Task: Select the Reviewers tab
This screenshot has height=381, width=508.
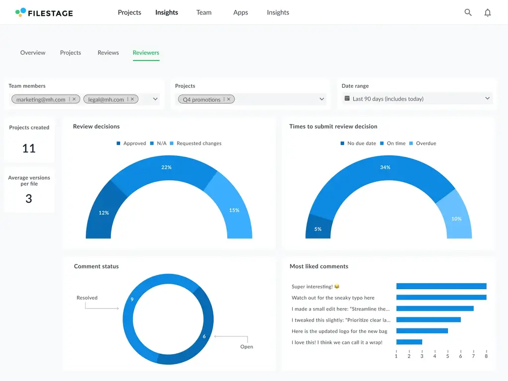Action: 146,53
